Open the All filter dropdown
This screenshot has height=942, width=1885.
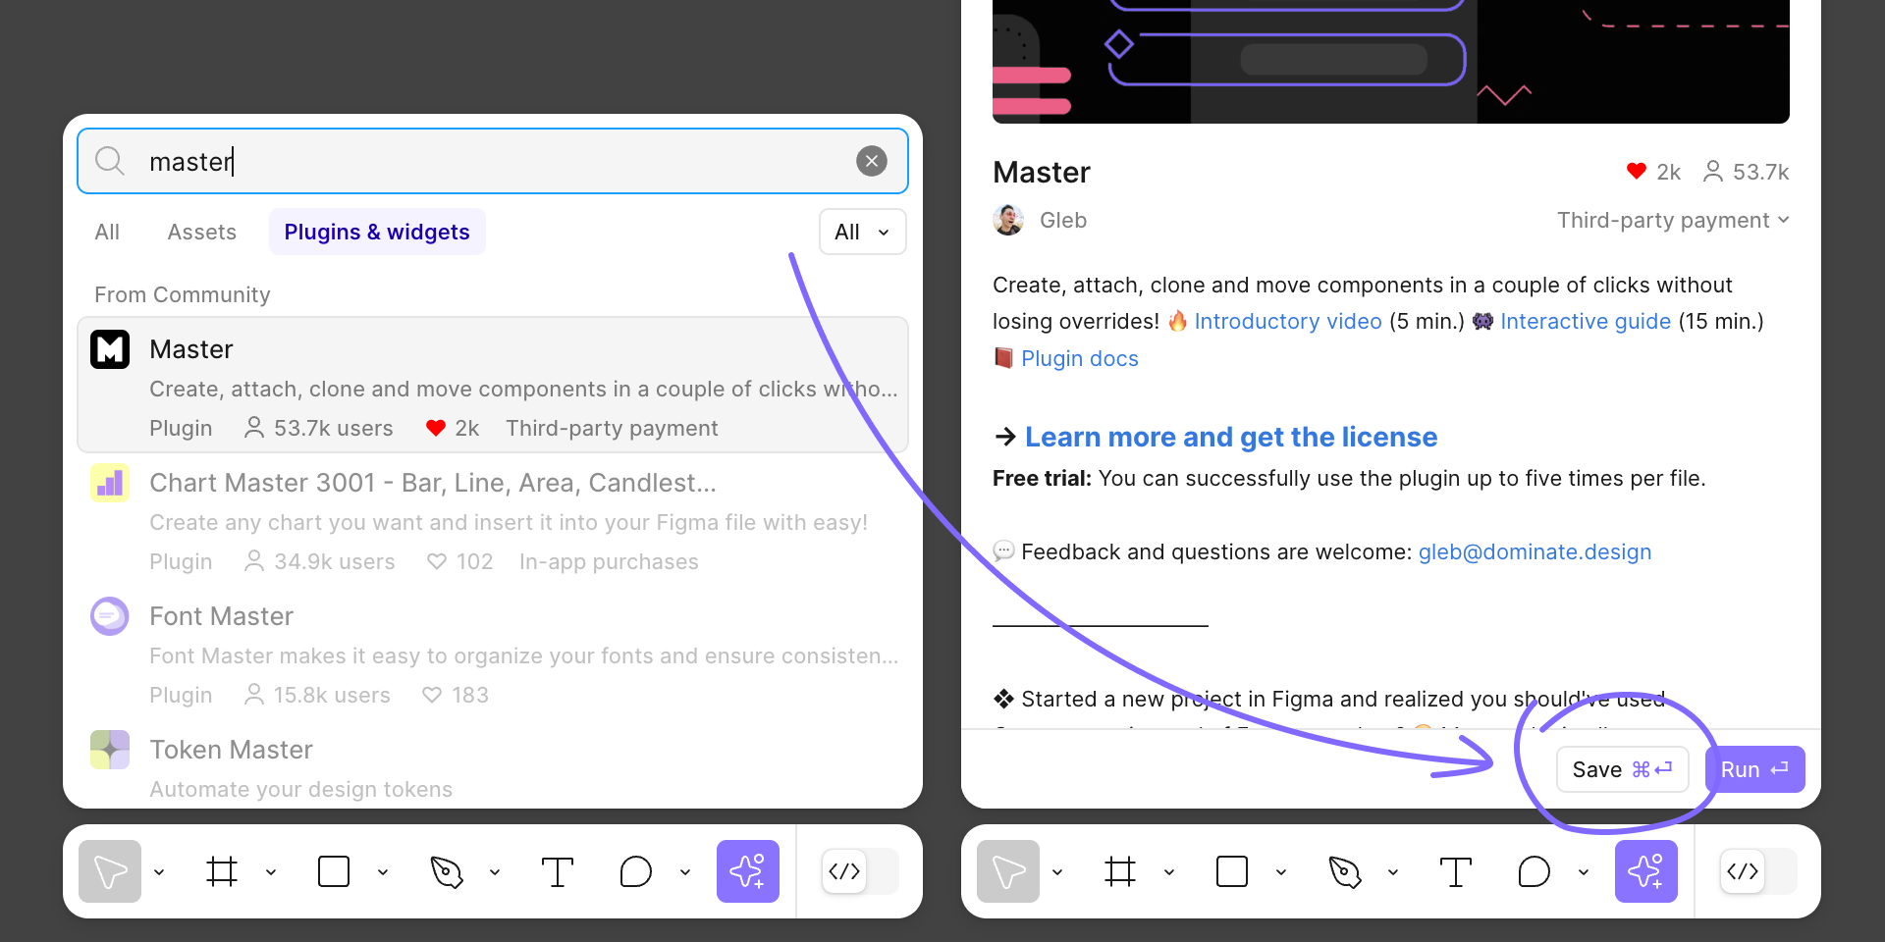pyautogui.click(x=863, y=232)
